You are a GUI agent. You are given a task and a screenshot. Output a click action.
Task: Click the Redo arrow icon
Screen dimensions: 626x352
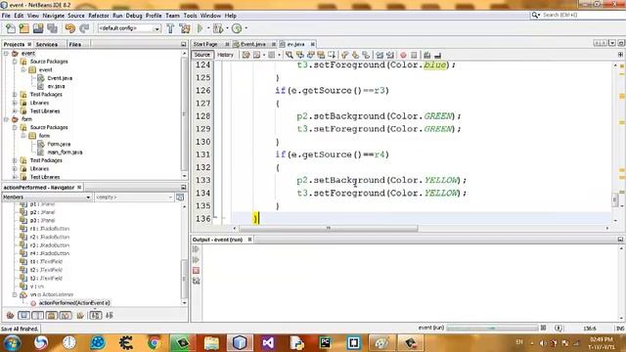pos(84,28)
